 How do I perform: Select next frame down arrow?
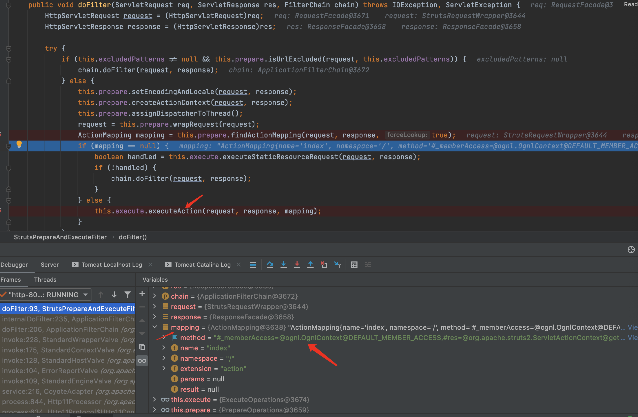coord(114,295)
